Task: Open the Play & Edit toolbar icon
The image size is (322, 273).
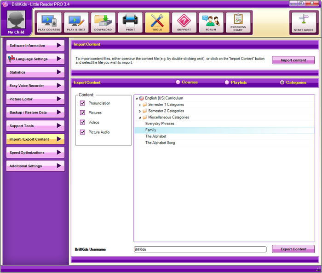Action: point(76,23)
